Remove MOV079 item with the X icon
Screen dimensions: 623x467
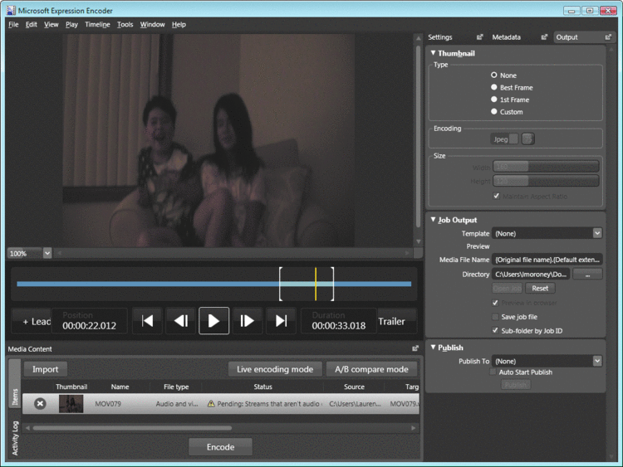(40, 403)
